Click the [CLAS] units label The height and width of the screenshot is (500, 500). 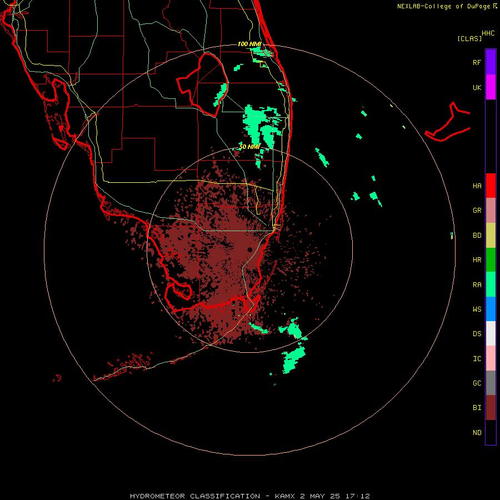[x=469, y=38]
